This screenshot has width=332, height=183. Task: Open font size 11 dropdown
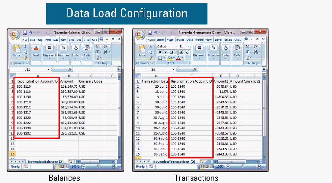click(188, 46)
